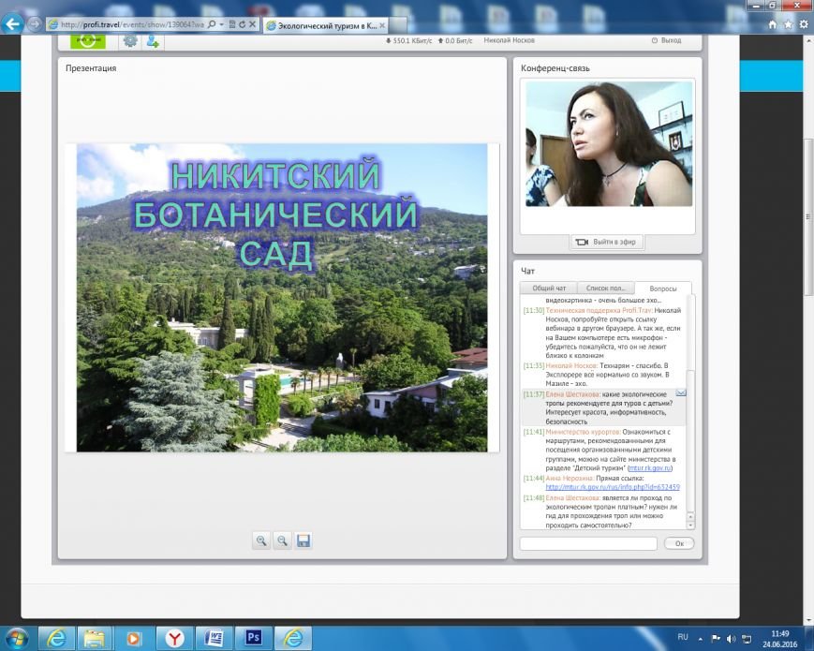The image size is (814, 651).
Task: Go back in browser history
Action: (12, 23)
